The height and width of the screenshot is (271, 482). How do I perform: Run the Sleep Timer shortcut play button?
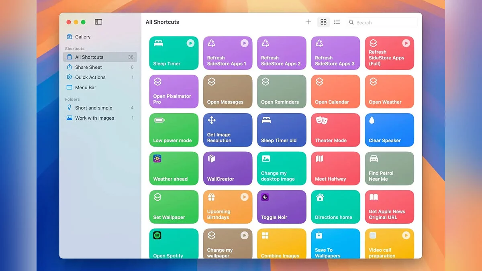pyautogui.click(x=190, y=43)
